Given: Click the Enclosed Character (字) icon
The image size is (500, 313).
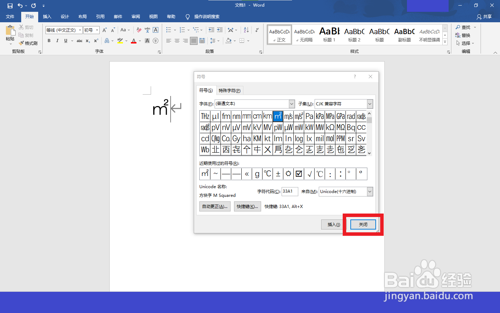Looking at the screenshot, I should click(156, 41).
